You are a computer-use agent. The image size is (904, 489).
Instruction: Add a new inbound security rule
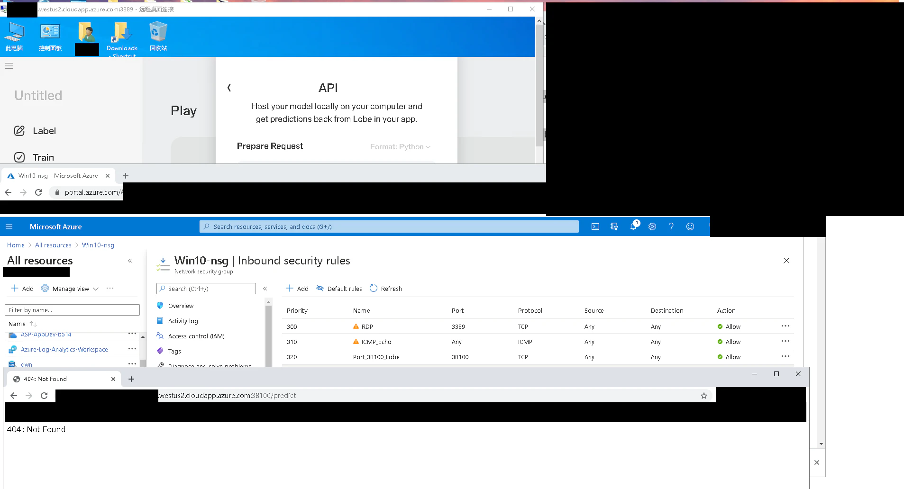pyautogui.click(x=297, y=289)
